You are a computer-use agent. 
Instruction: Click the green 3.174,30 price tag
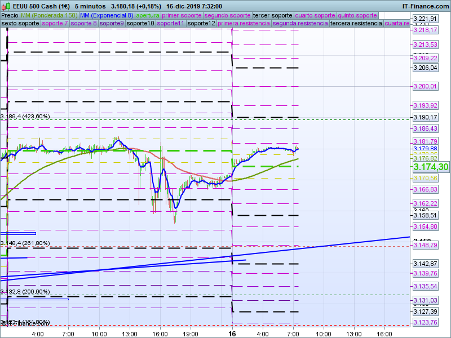431,167
